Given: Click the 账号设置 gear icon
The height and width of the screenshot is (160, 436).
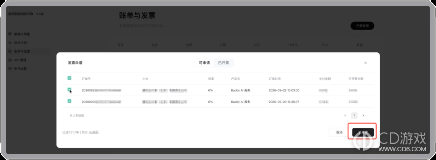Looking at the screenshot, I should tap(10, 69).
